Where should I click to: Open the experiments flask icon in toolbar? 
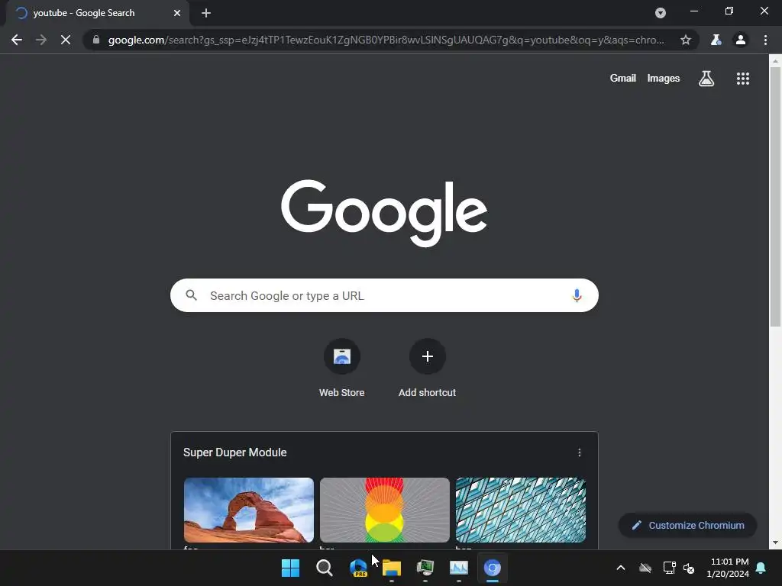716,40
